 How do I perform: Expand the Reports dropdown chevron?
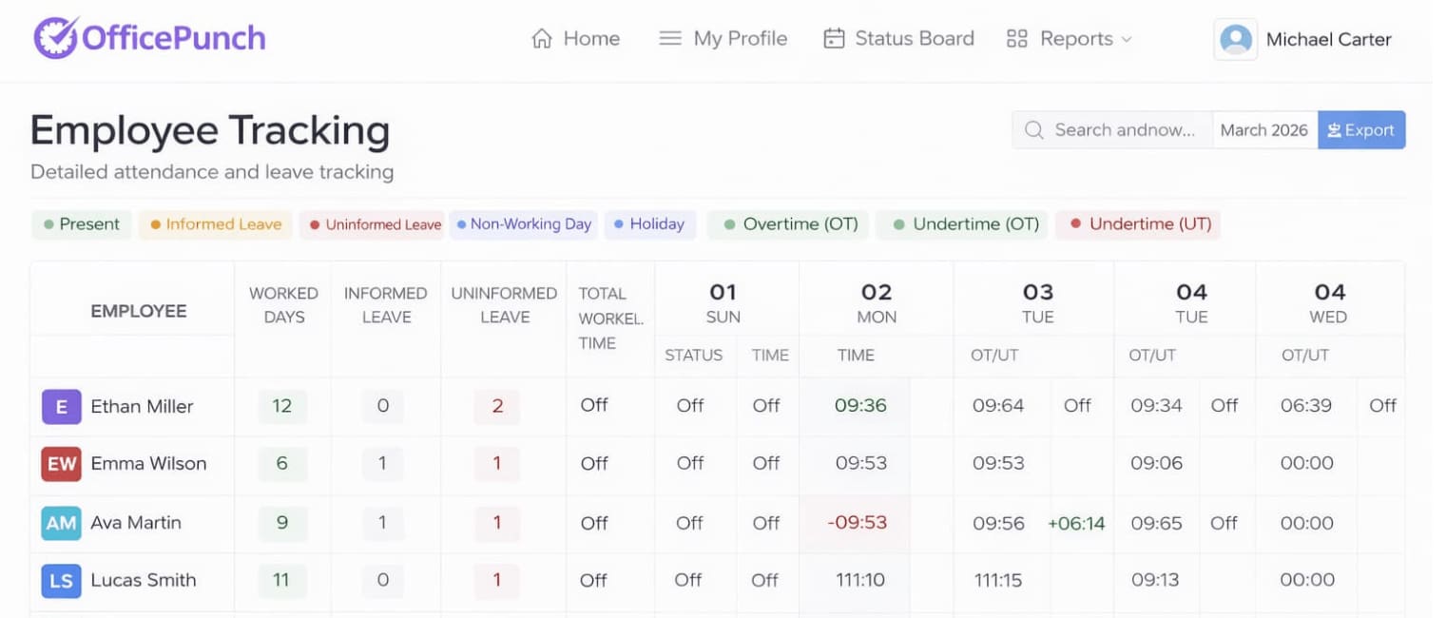1128,40
